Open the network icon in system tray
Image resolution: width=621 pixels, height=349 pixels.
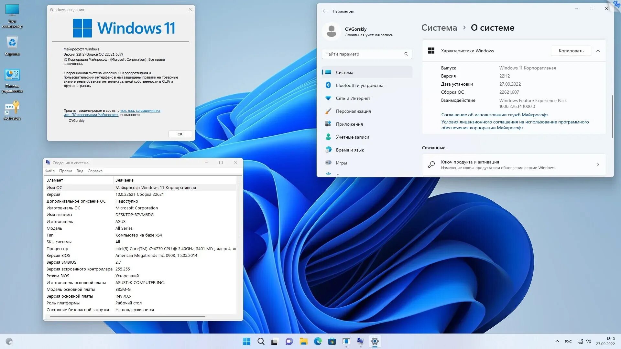(x=581, y=341)
